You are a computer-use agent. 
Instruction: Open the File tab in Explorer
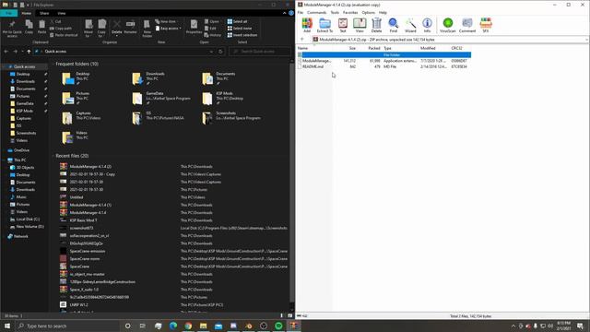8,13
